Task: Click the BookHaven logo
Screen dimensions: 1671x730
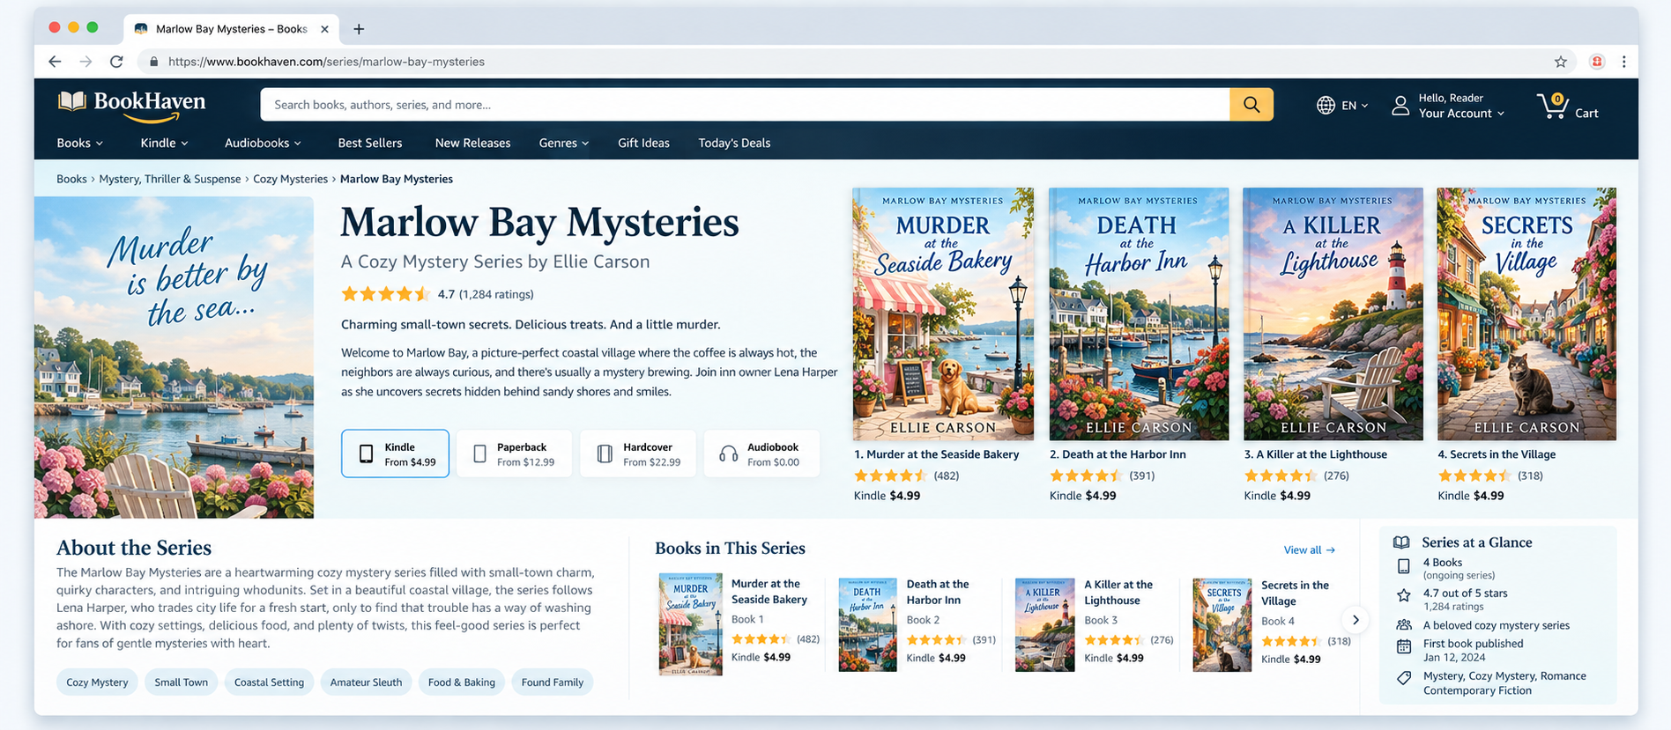Action: [x=132, y=106]
